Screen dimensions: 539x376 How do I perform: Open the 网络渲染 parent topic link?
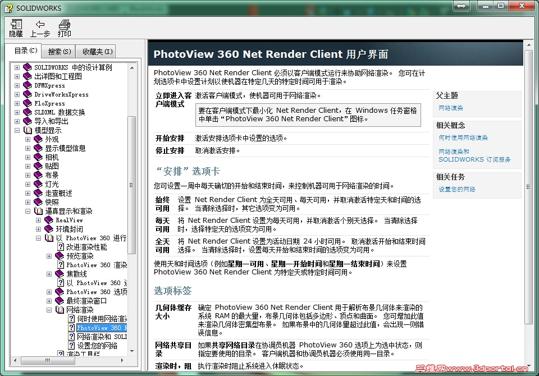click(451, 108)
